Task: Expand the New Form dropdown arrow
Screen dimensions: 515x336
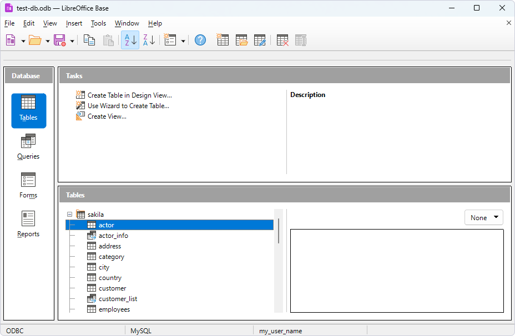Action: tap(183, 40)
